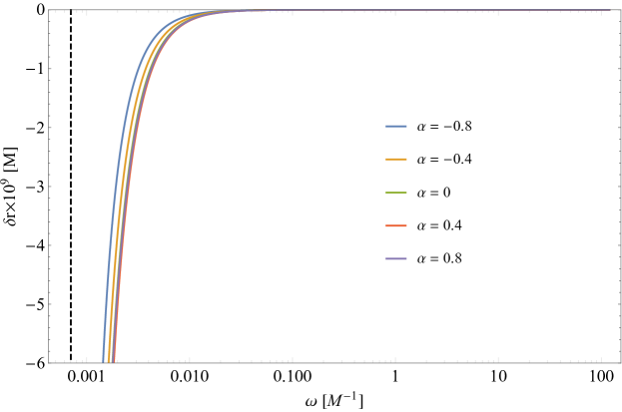This screenshot has width=622, height=412.
Task: Click the x-axis tick label 0.001
Action: tap(86, 376)
